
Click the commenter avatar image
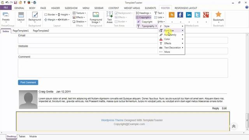[28, 100]
